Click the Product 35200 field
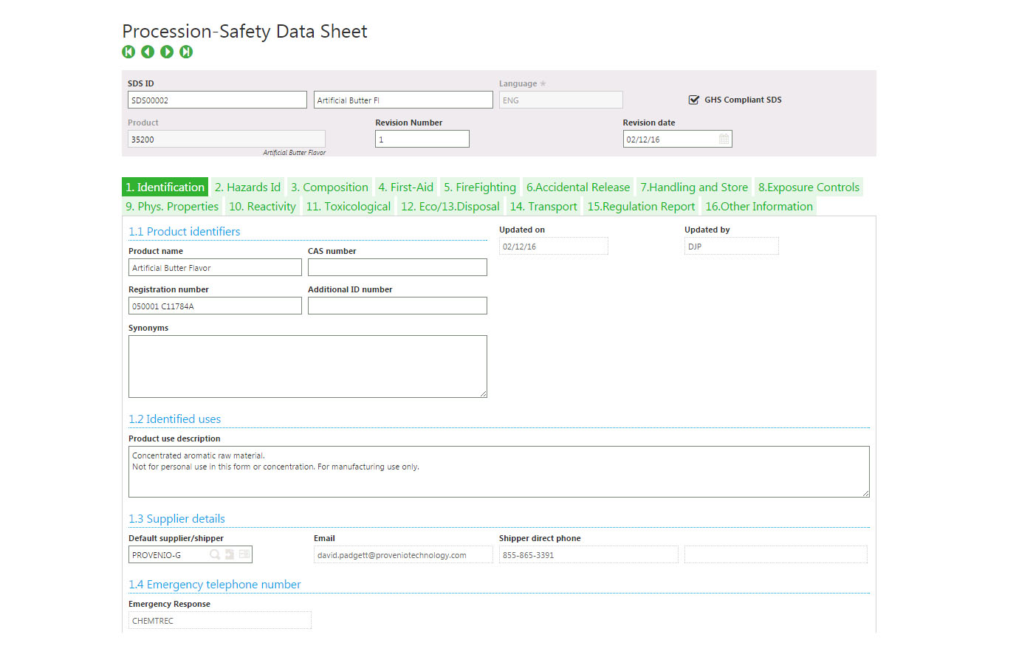 (227, 139)
